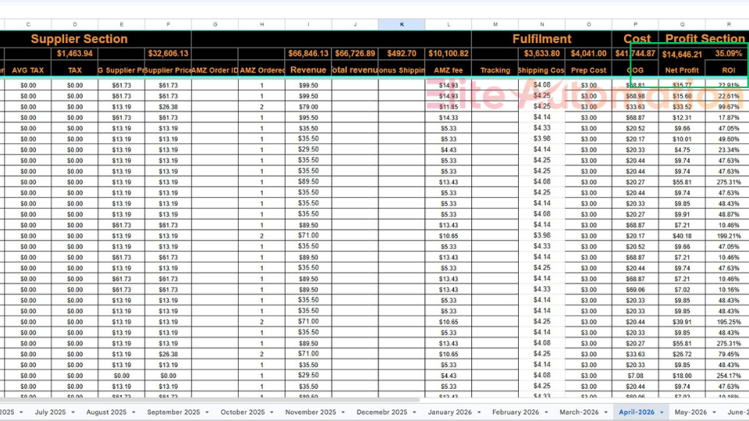Select the overall ROI cell 35.09%
Image resolution: width=749 pixels, height=421 pixels.
729,54
